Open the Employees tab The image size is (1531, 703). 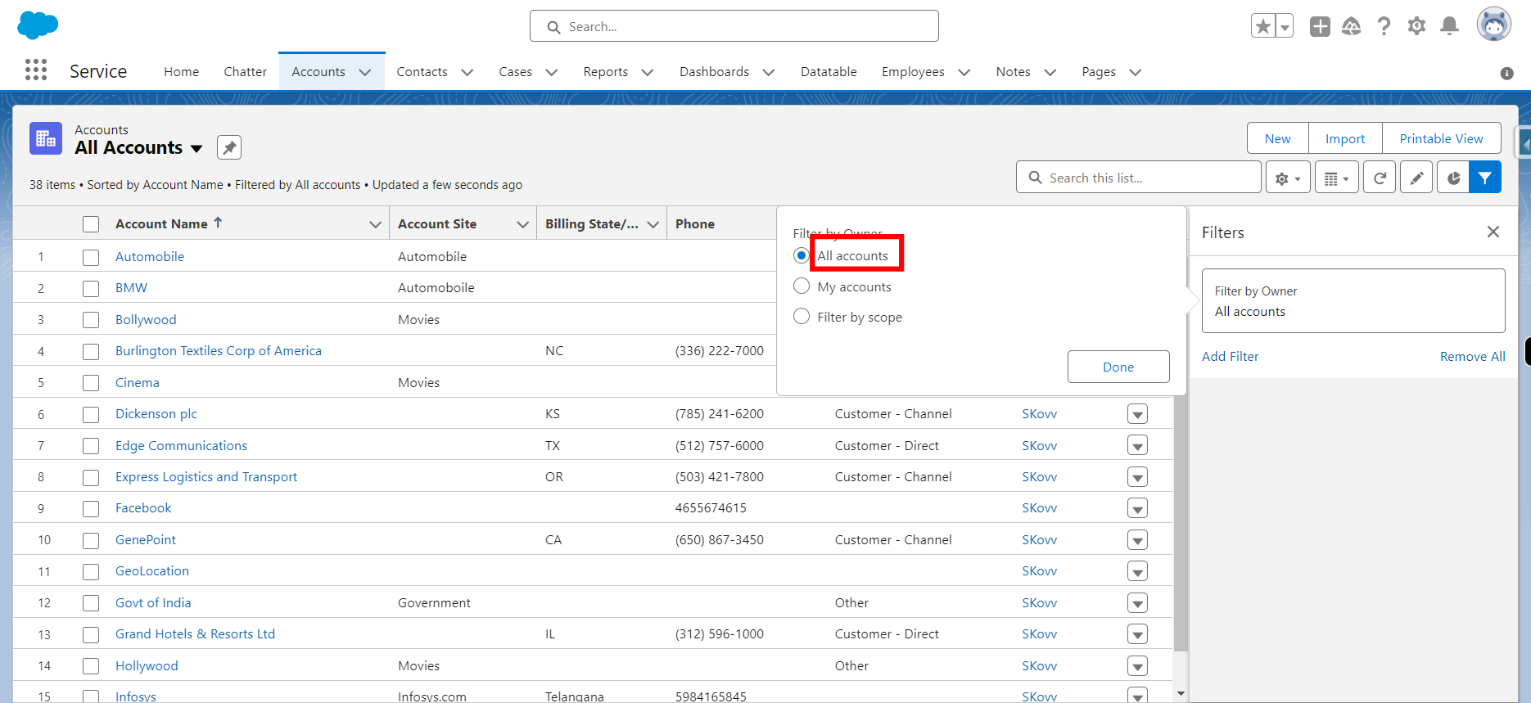point(913,72)
